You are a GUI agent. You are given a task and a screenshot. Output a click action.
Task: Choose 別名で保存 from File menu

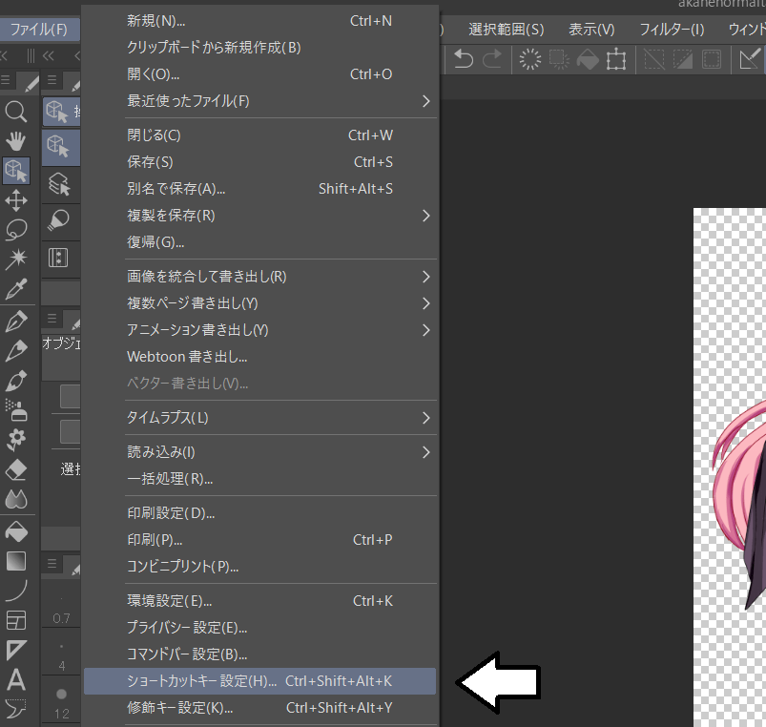259,189
